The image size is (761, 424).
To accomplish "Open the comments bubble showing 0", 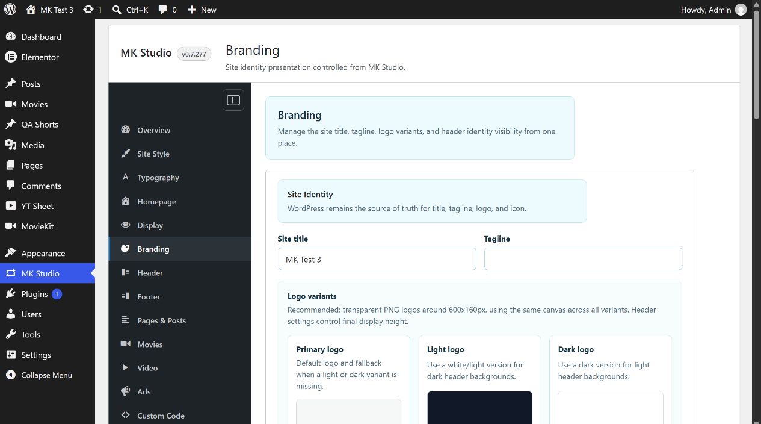I will pyautogui.click(x=167, y=10).
